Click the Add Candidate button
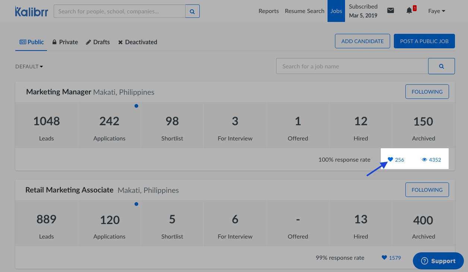The height and width of the screenshot is (272, 468). coord(362,41)
